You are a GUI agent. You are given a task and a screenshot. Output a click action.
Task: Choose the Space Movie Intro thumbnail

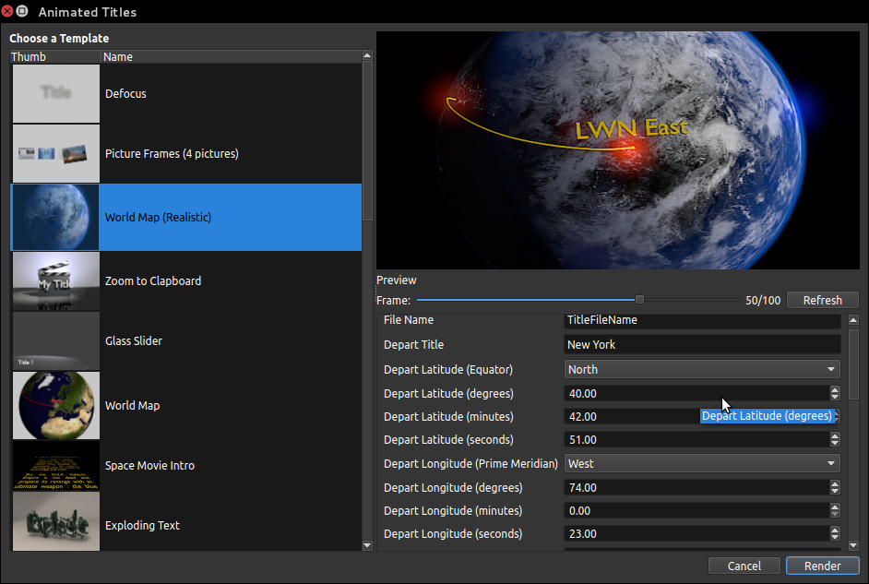tap(55, 465)
